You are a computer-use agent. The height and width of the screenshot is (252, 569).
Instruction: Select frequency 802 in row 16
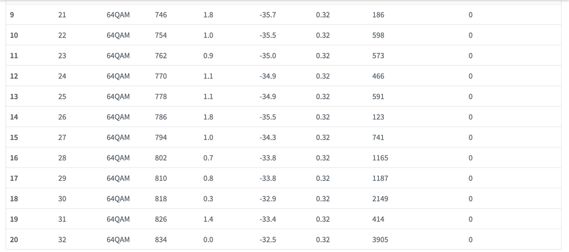[x=161, y=158]
